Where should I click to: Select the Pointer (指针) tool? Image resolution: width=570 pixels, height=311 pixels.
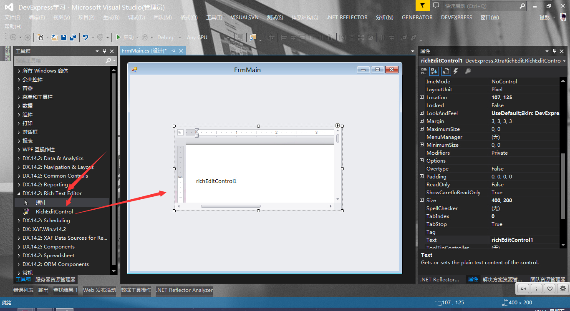[x=62, y=202]
